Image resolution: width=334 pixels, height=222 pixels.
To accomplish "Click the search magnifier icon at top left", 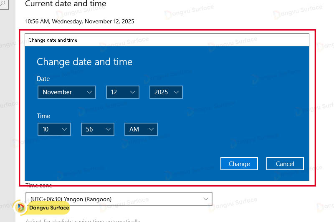I will (3, 3).
